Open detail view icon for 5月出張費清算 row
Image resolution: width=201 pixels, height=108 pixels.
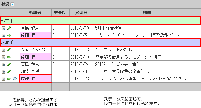[x=4, y=28]
